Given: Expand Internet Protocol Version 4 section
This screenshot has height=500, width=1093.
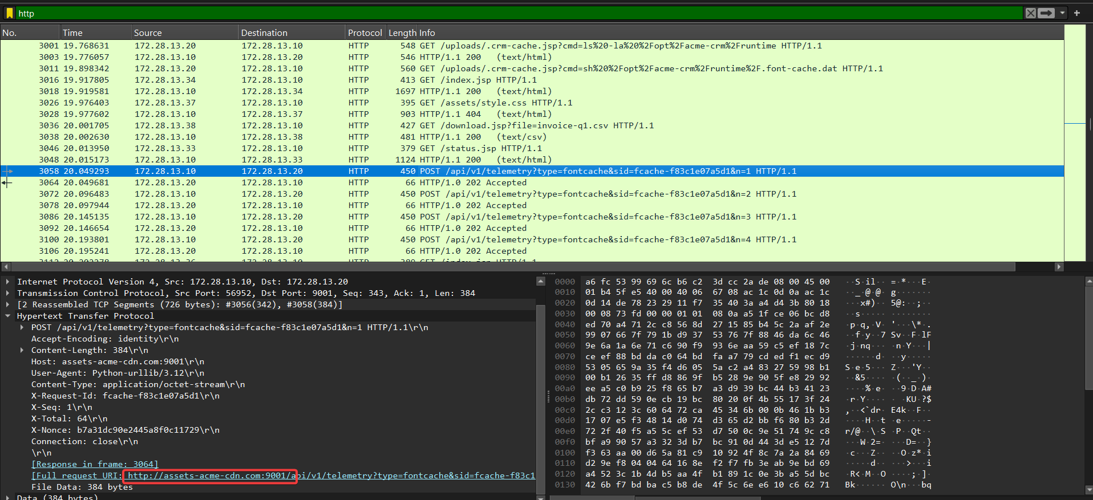Looking at the screenshot, I should pyautogui.click(x=7, y=282).
